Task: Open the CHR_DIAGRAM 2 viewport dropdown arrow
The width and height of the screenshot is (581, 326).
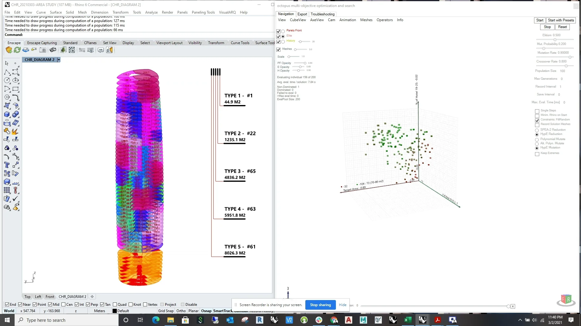Action: [x=59, y=60]
